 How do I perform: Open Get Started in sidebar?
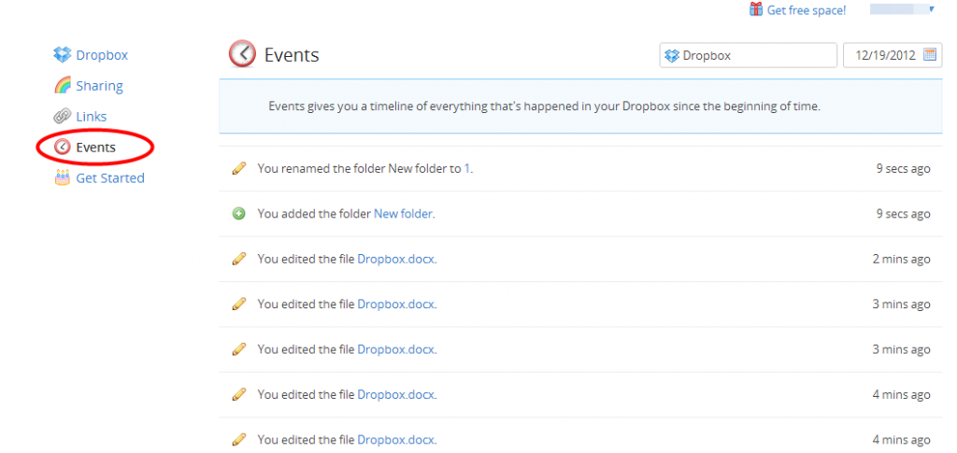[x=110, y=178]
